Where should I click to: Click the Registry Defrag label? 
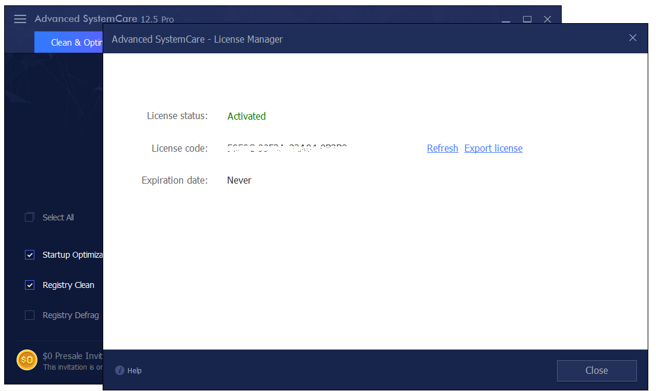[71, 315]
